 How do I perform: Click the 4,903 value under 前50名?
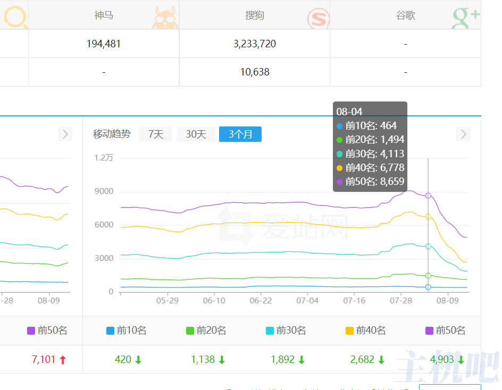coord(442,359)
